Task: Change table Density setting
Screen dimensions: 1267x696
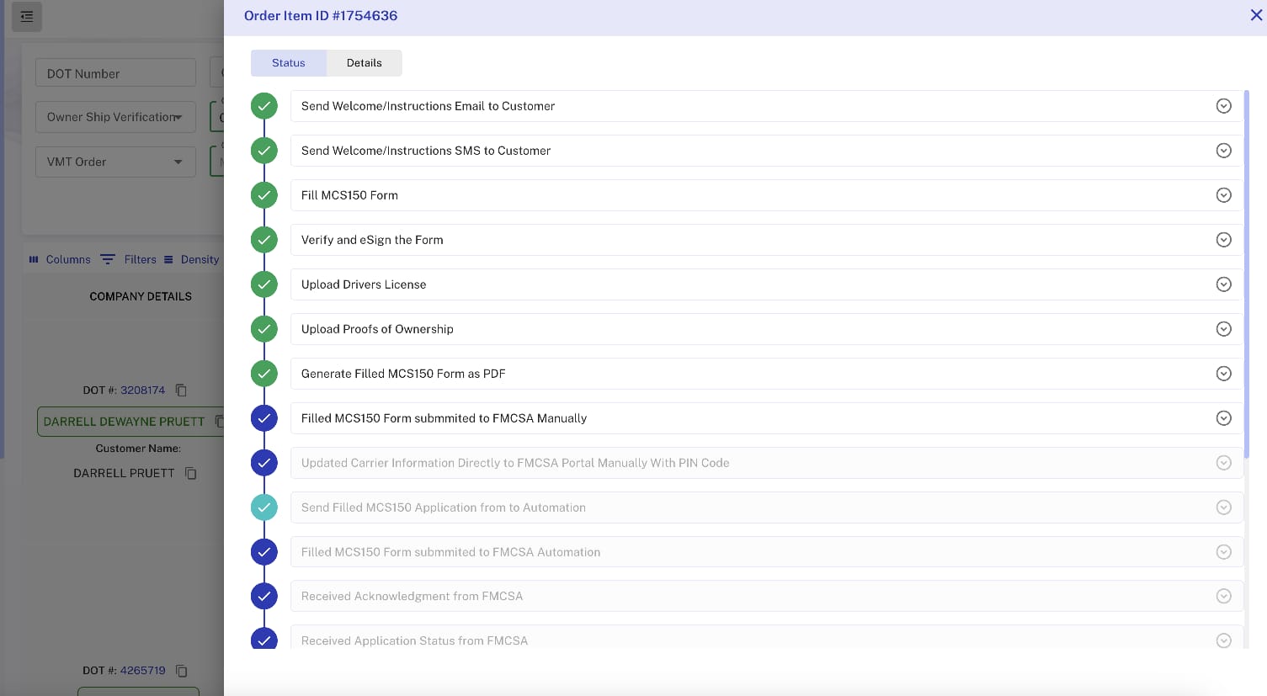Action: pos(191,260)
